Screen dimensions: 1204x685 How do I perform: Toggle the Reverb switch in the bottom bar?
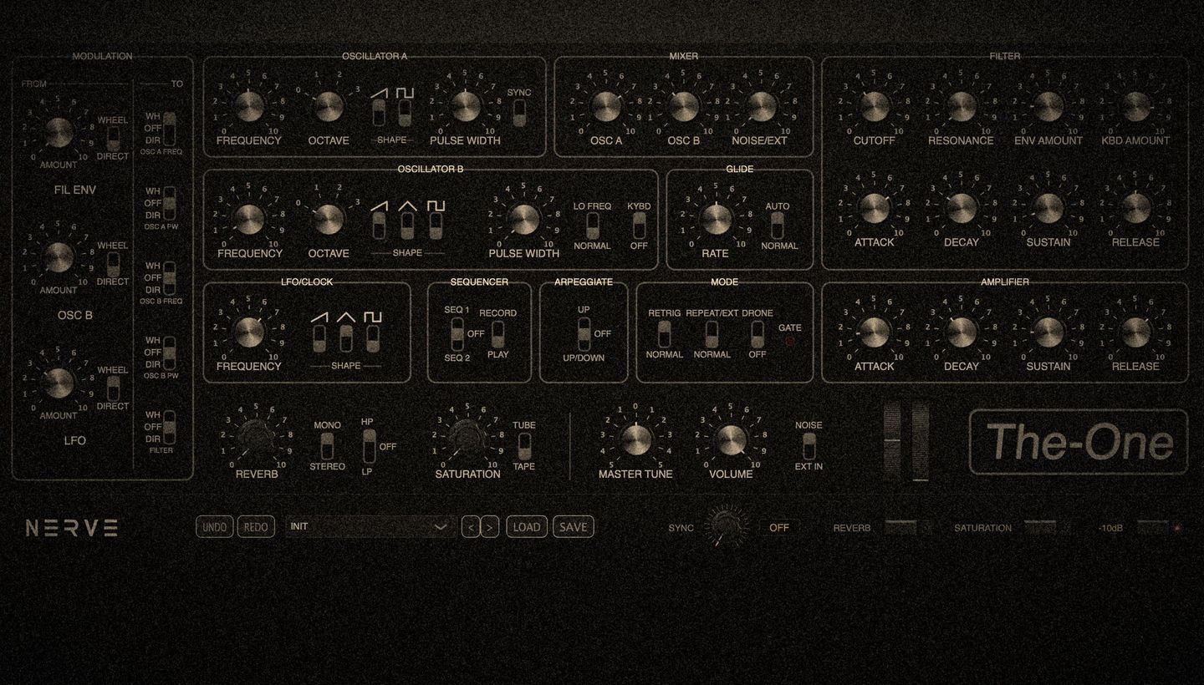900,527
